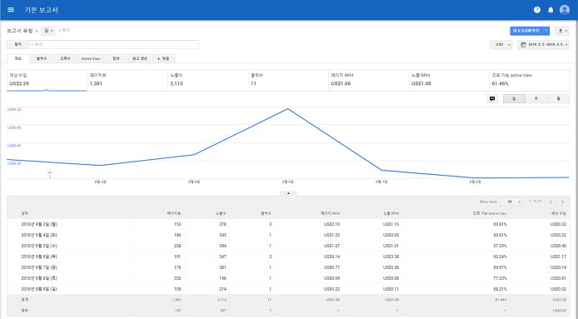The width and height of the screenshot is (578, 319).
Task: Click the chart annotation speech bubble icon
Action: [x=492, y=99]
